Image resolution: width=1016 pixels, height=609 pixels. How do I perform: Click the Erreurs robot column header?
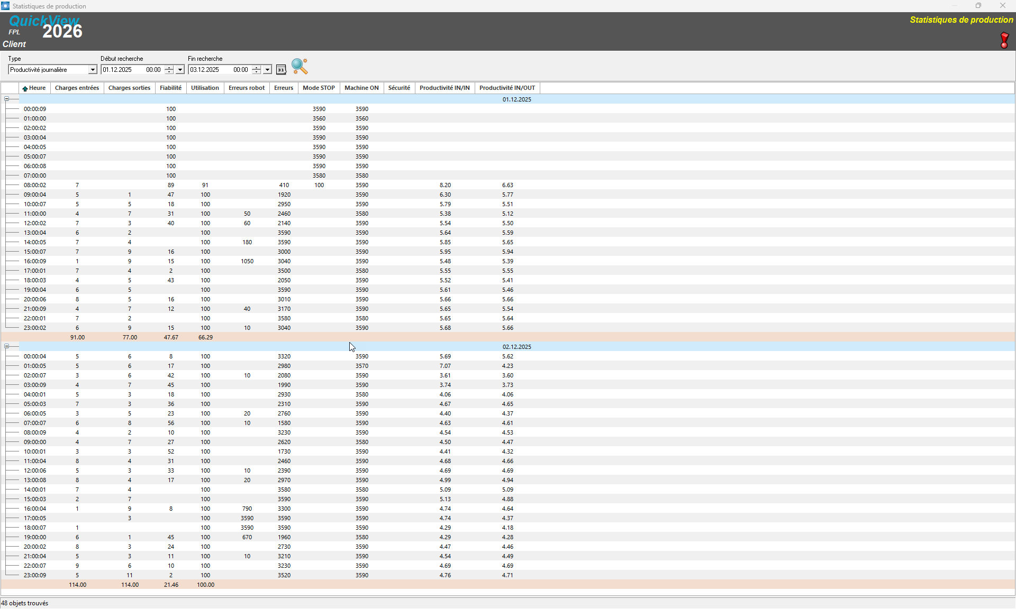point(246,88)
